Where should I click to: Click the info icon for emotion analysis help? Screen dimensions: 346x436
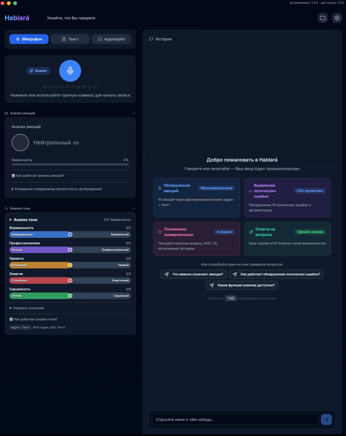point(13,176)
